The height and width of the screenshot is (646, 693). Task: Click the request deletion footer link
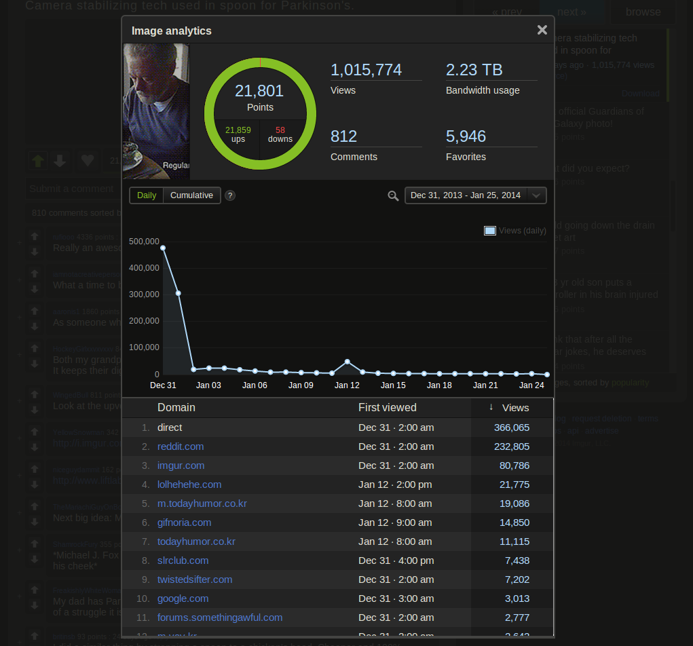[x=601, y=419]
